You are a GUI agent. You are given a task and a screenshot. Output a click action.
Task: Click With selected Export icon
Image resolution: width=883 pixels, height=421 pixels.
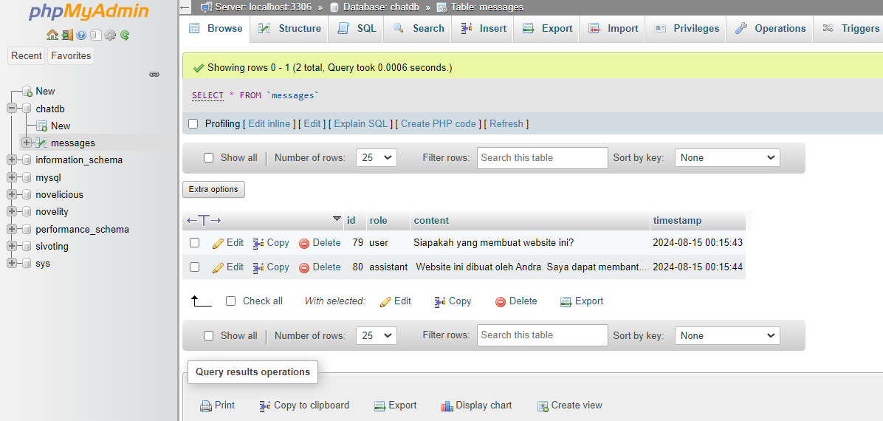click(566, 301)
